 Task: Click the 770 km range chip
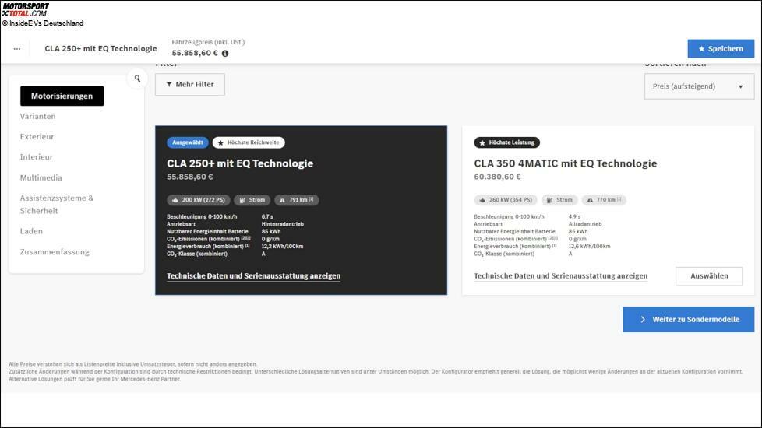pyautogui.click(x=604, y=200)
